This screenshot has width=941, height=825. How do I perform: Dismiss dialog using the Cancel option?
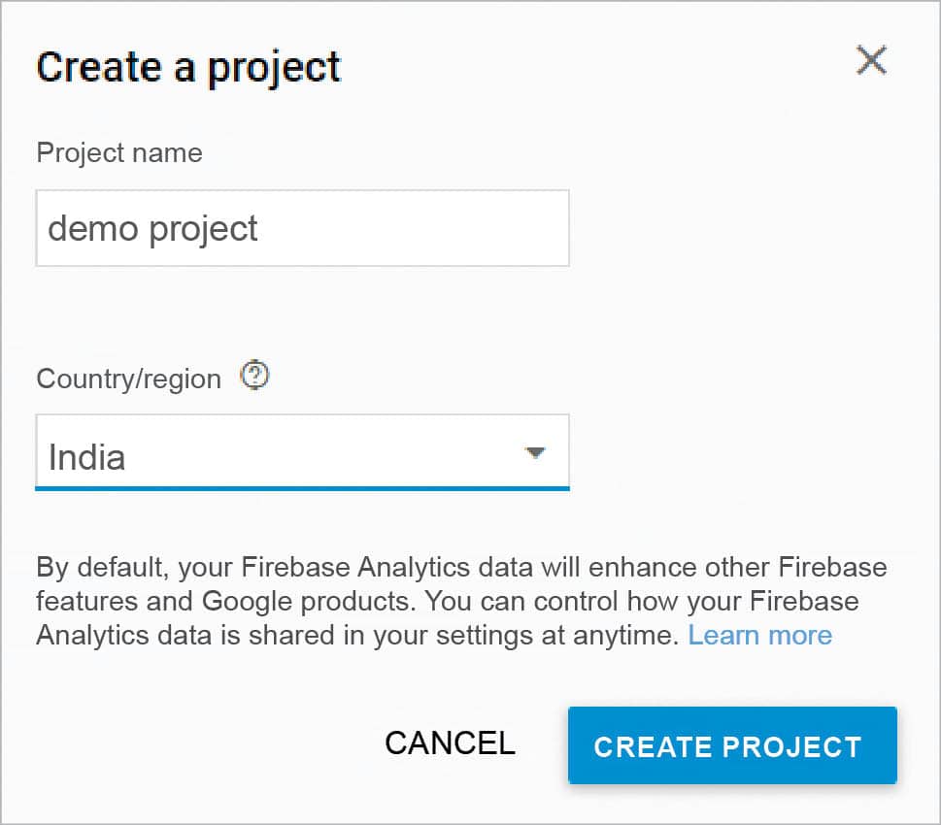click(x=450, y=742)
